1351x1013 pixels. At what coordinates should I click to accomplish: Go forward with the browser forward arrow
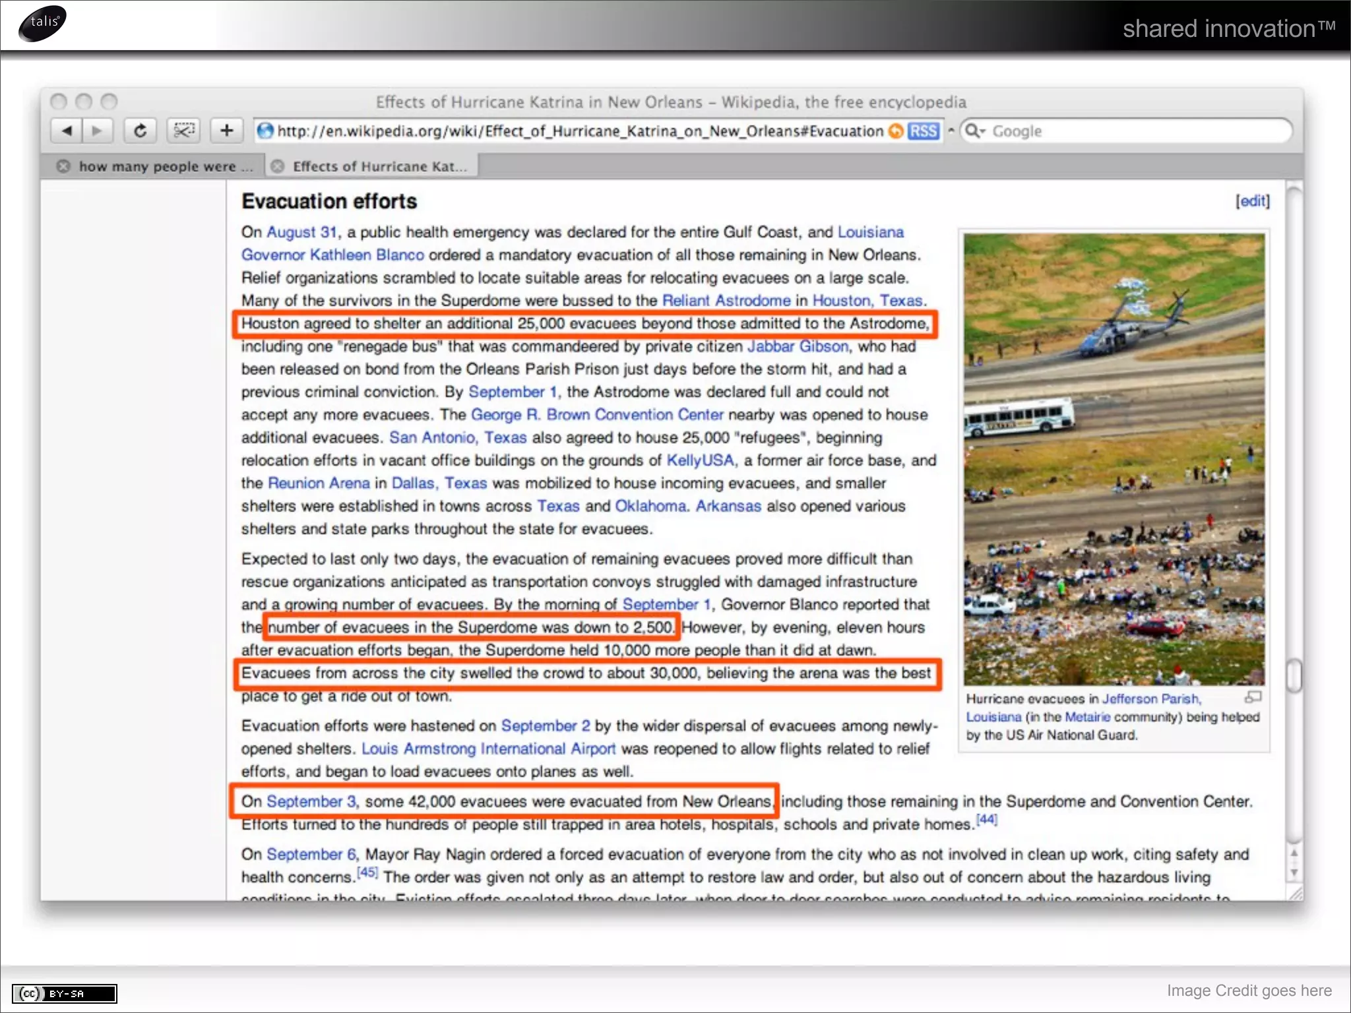tap(98, 131)
